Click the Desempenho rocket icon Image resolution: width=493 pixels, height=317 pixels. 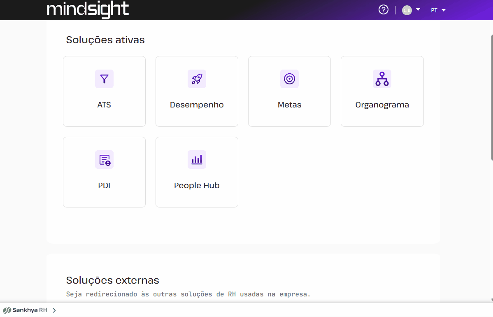tap(197, 79)
